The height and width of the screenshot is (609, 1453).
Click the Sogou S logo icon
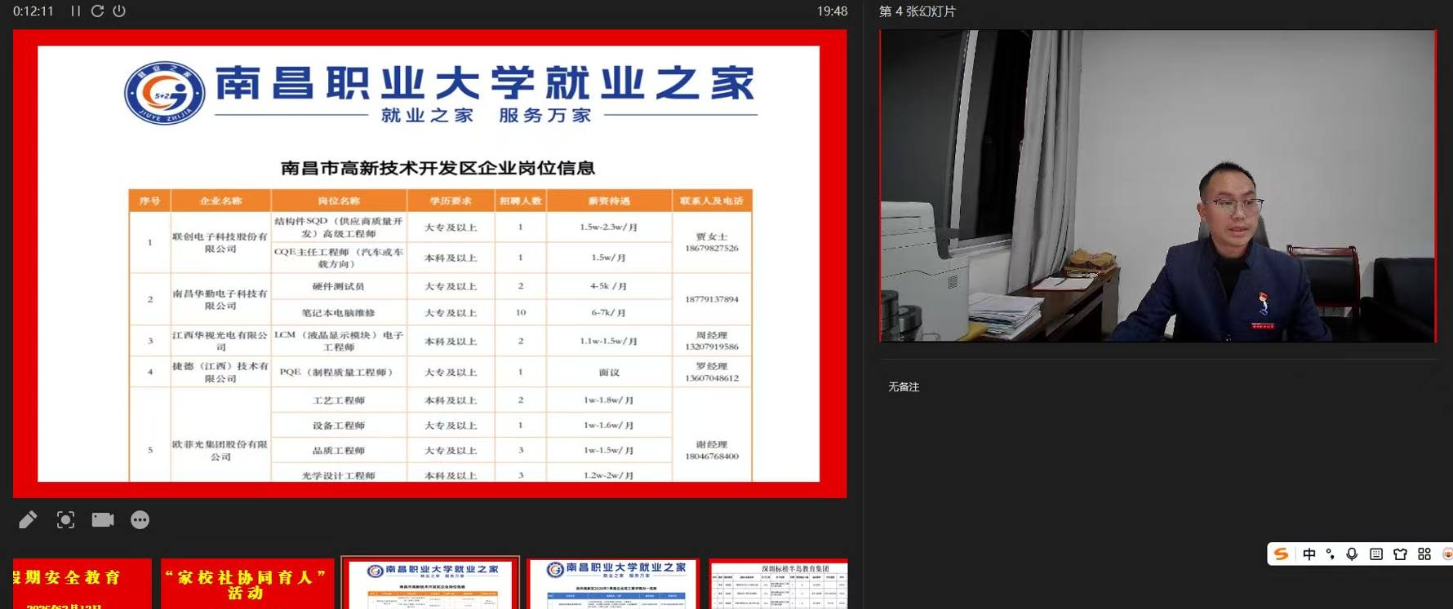(x=1282, y=554)
